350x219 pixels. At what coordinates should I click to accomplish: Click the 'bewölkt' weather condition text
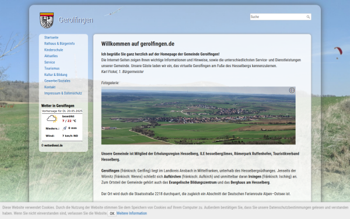(68, 116)
